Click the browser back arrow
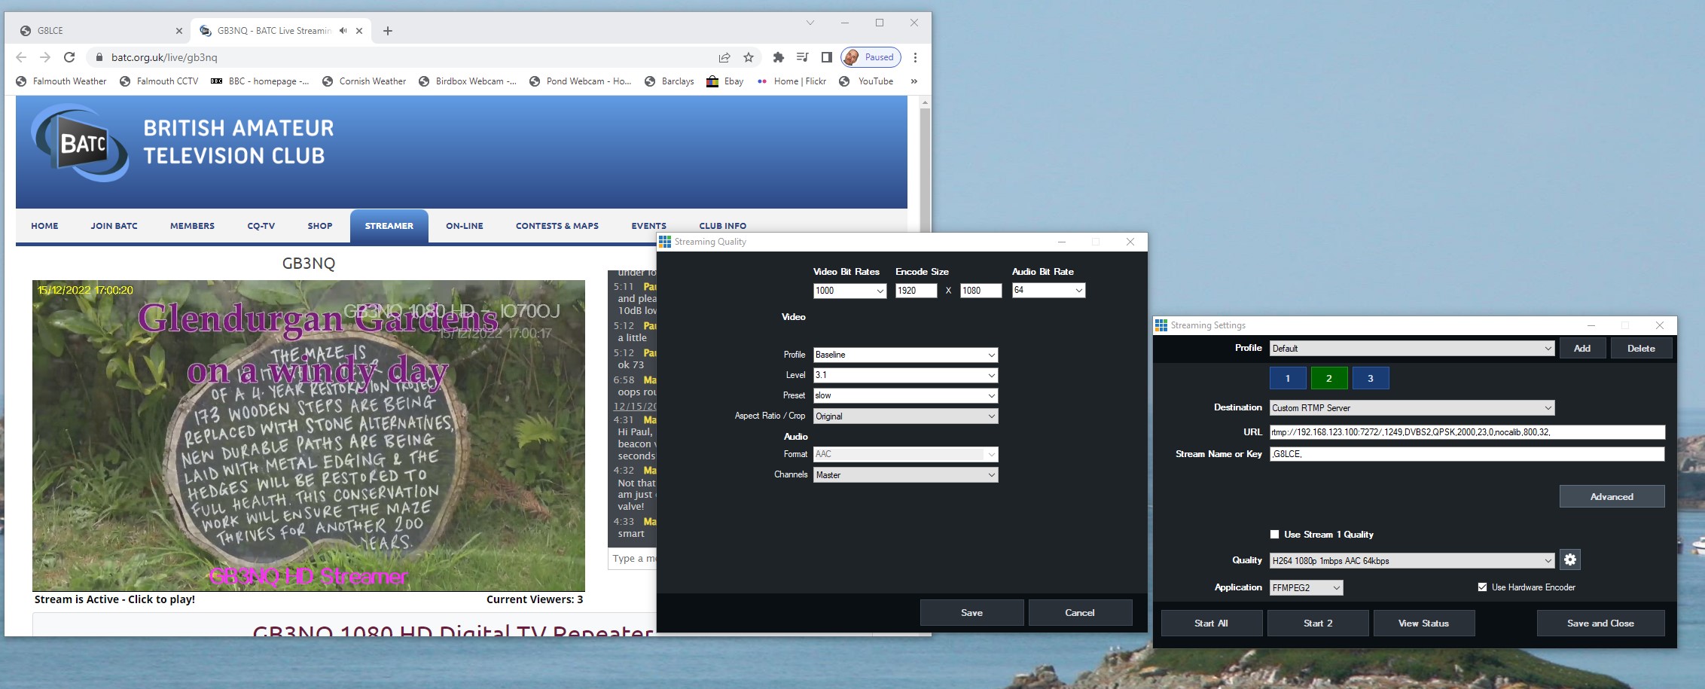The width and height of the screenshot is (1705, 689). click(x=21, y=57)
